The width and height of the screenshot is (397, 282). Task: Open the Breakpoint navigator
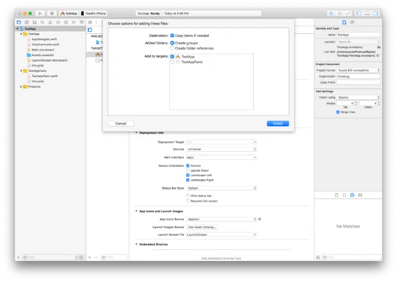74,22
